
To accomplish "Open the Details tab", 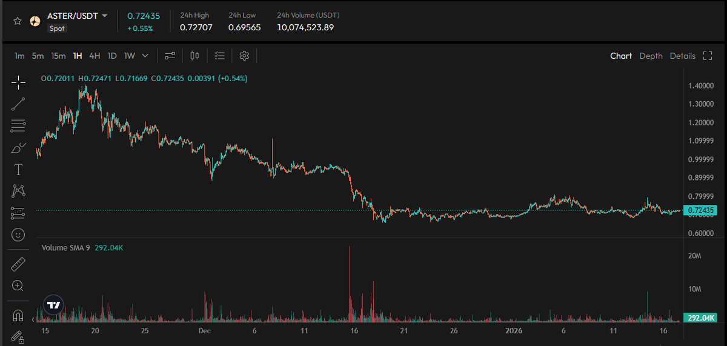I will [682, 56].
